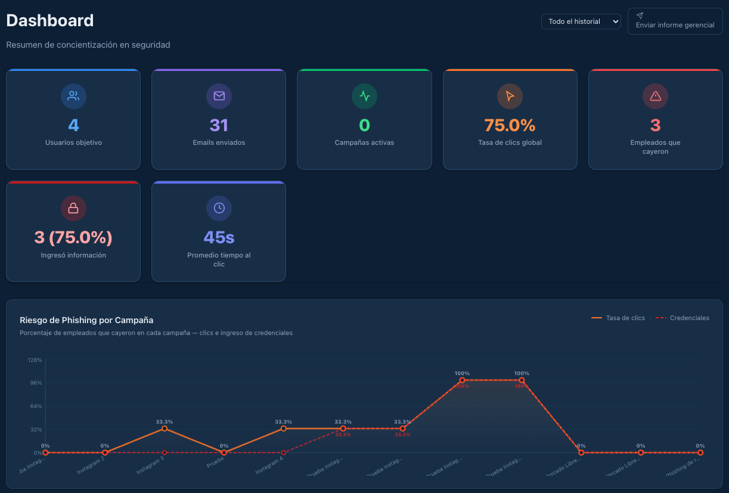Click the 45s average time value
Screen dimensions: 729x493
(x=219, y=237)
